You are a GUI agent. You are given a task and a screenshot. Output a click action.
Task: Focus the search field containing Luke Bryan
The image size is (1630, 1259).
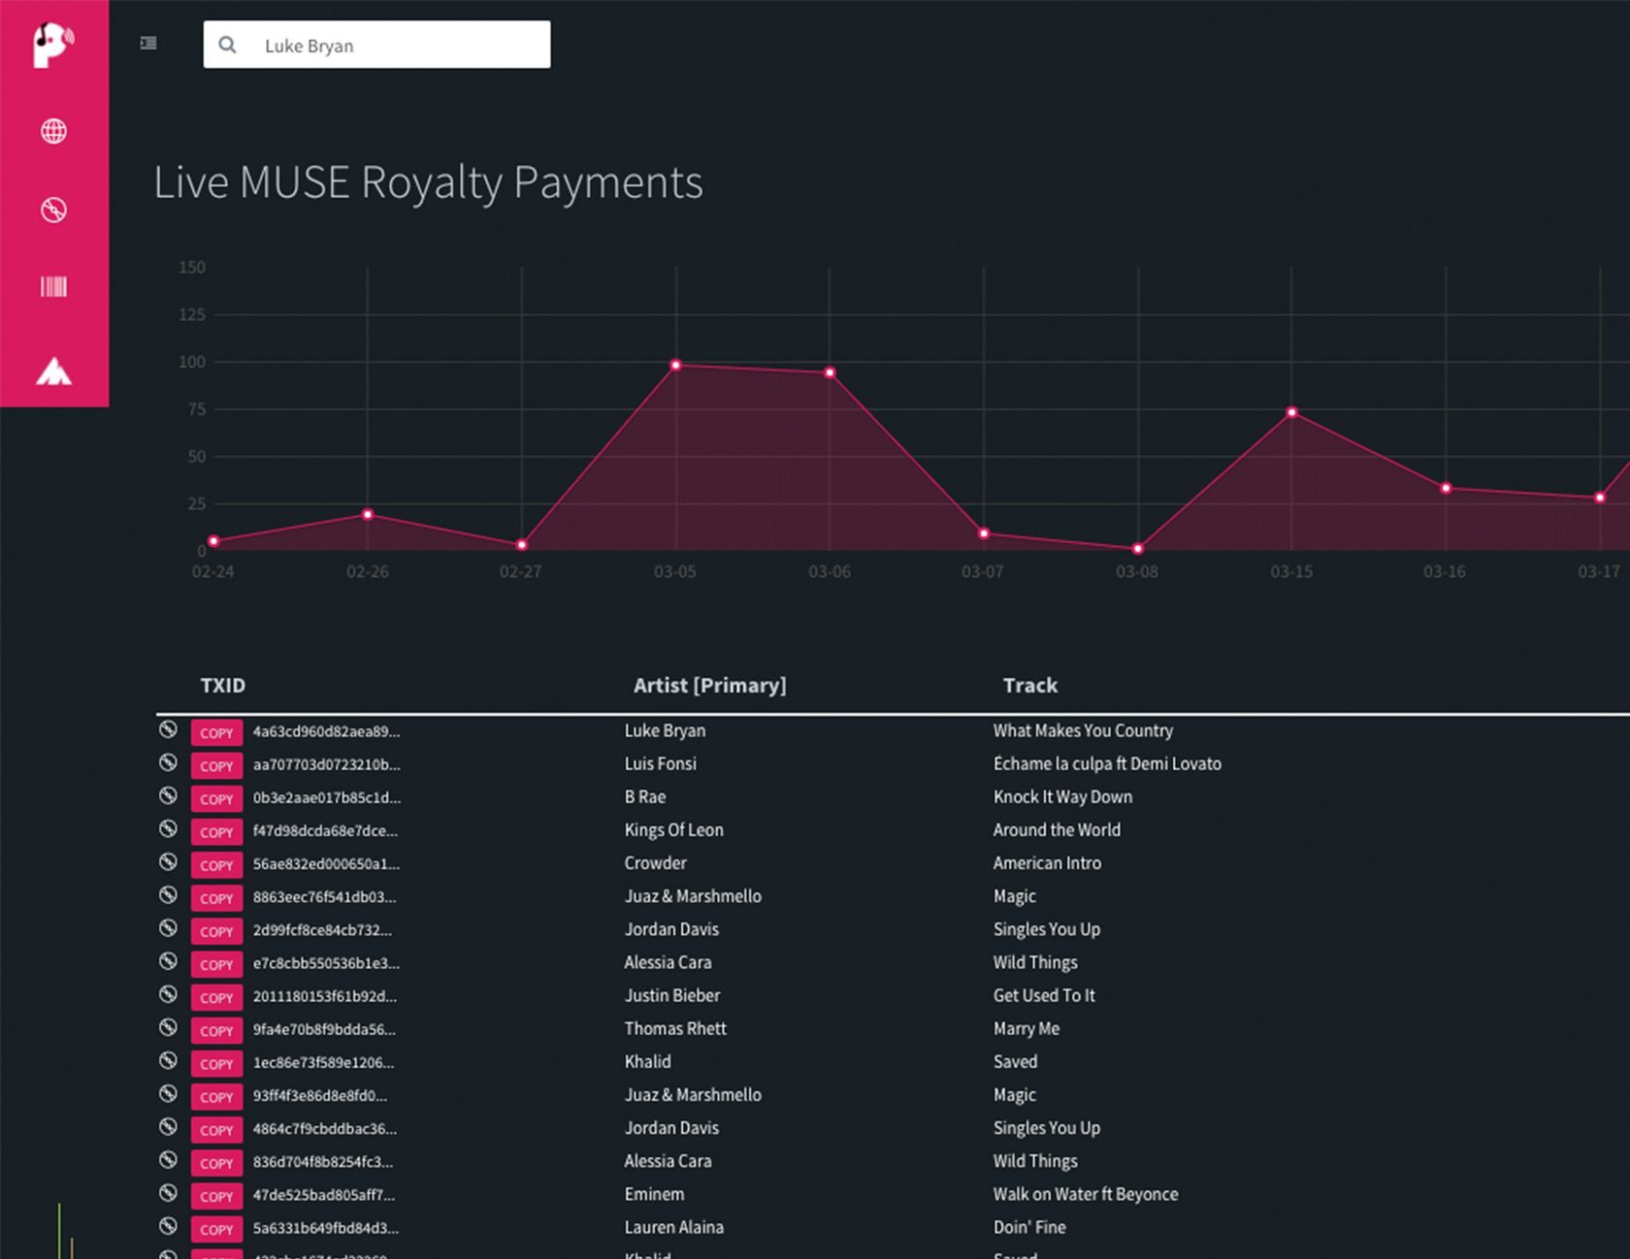click(376, 45)
